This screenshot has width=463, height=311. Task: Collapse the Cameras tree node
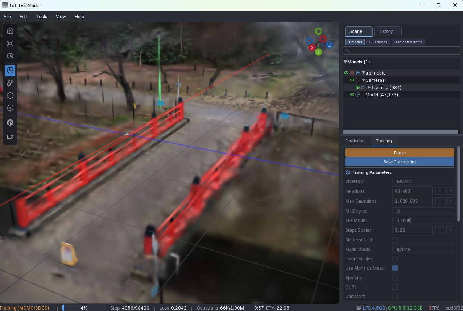363,80
